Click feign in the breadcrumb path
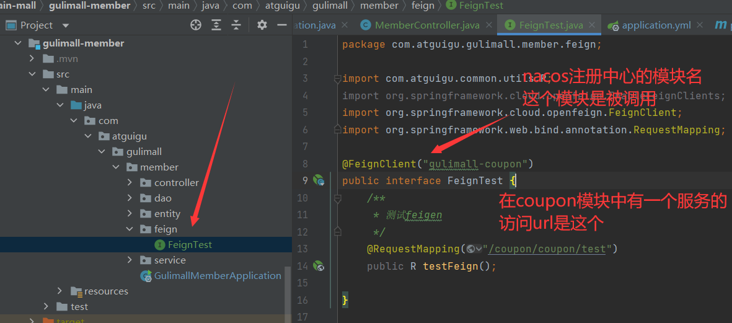The width and height of the screenshot is (732, 323). [423, 6]
